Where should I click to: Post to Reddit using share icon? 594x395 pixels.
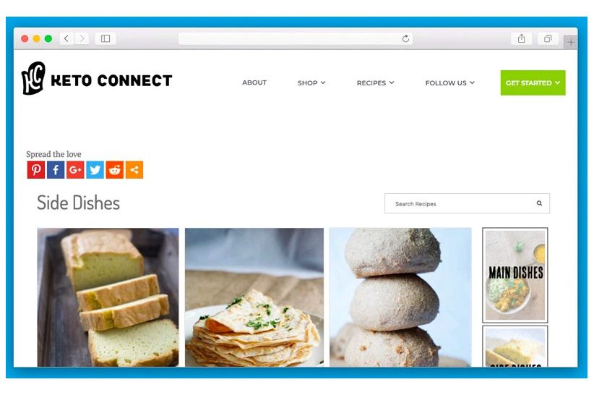coord(115,170)
